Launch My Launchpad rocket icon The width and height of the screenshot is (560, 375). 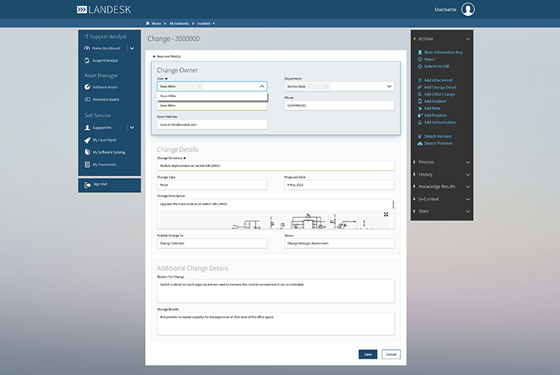click(x=87, y=140)
